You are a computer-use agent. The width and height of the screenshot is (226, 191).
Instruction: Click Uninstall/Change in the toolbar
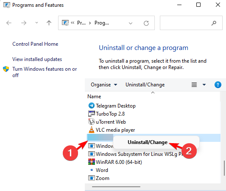point(145,85)
